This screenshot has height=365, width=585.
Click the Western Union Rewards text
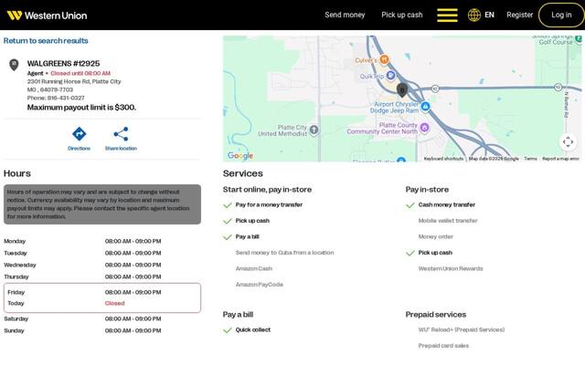click(x=451, y=268)
